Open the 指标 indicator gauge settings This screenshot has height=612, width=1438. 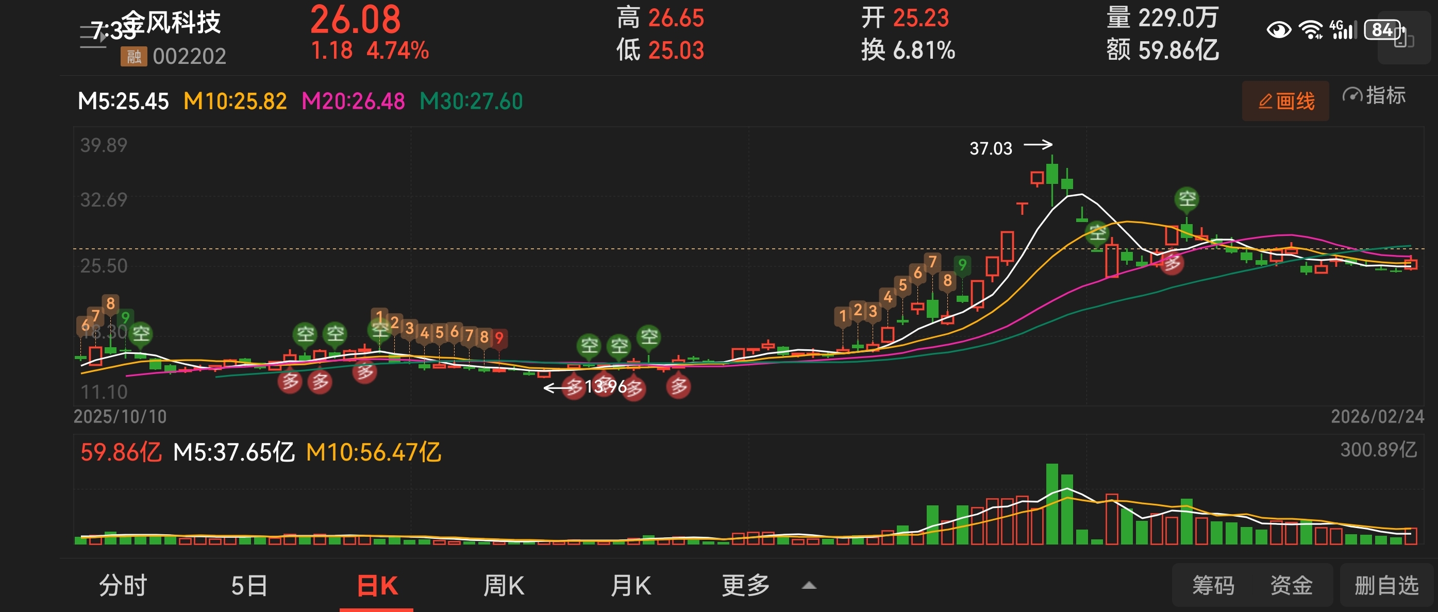1374,96
